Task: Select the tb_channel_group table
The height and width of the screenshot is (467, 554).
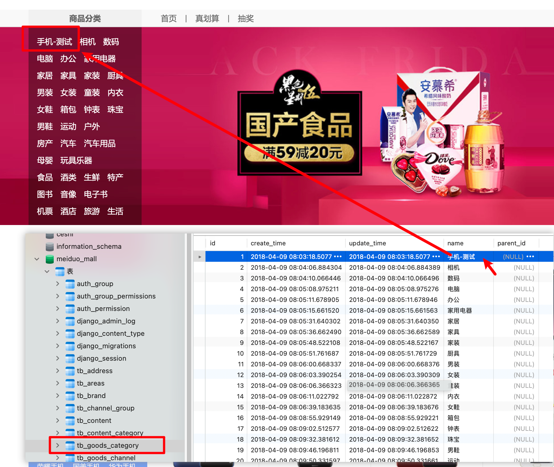Action: pyautogui.click(x=105, y=408)
